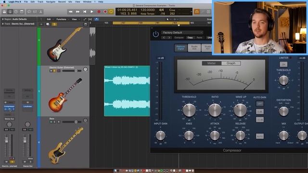The width and height of the screenshot is (308, 173).
Task: Open Quick Help button in toolbar
Action: [16, 12]
